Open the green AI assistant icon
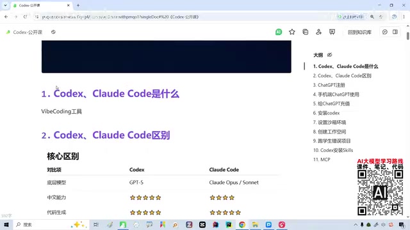Viewport: 410px width, 230px height. (x=279, y=32)
